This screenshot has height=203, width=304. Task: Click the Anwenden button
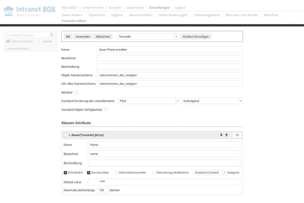(83, 37)
